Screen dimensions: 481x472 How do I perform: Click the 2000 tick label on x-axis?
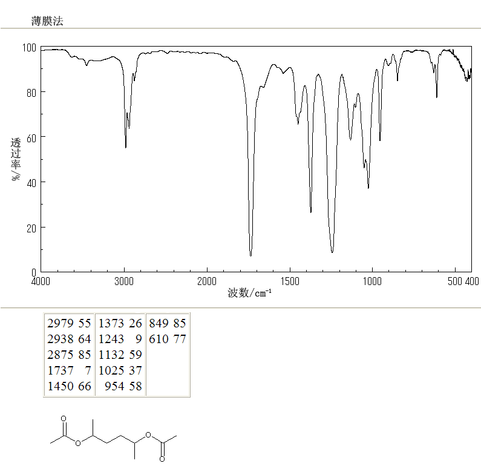click(207, 282)
